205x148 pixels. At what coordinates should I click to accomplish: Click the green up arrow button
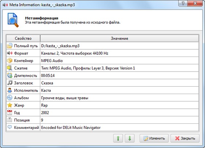coord(118,138)
